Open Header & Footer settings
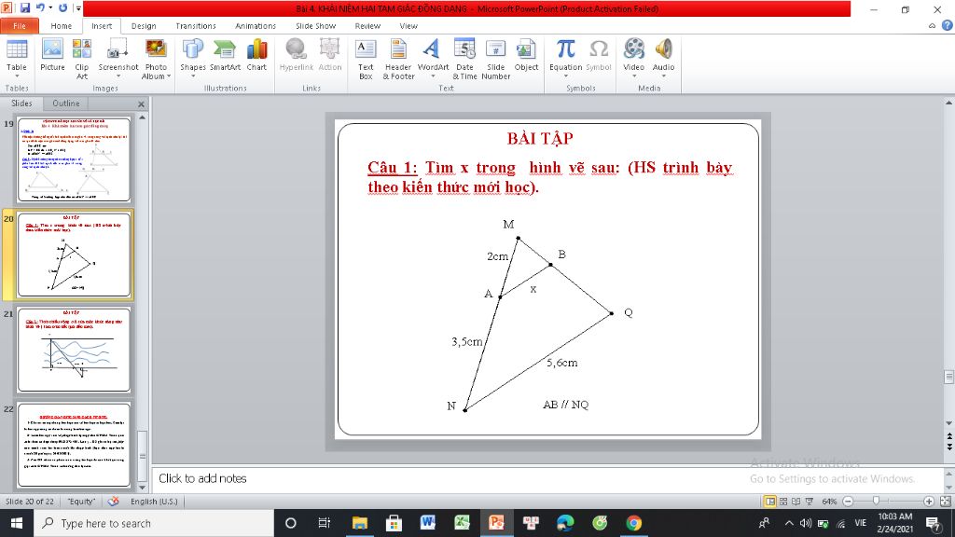This screenshot has width=955, height=537. tap(398, 59)
